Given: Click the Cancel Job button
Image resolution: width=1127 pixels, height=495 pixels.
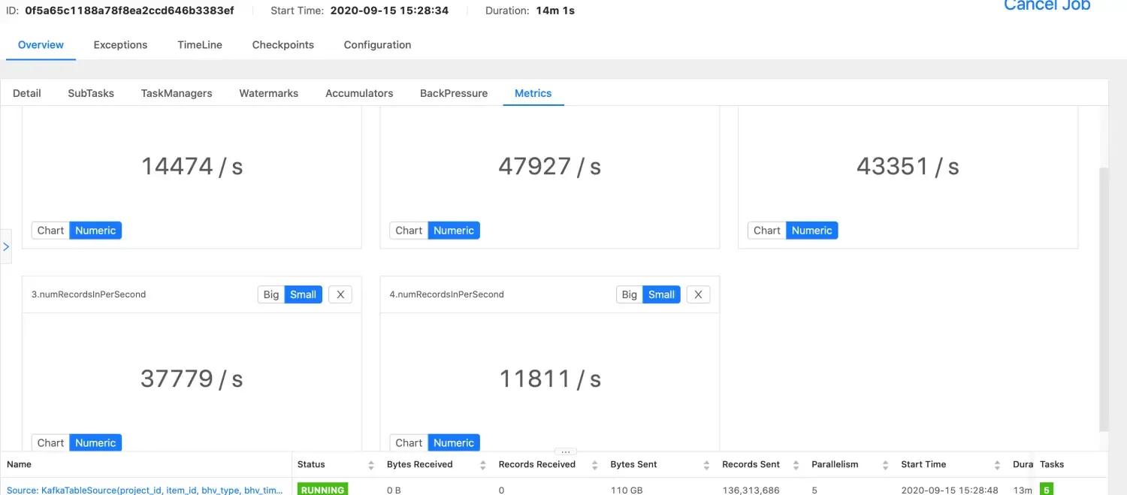Looking at the screenshot, I should point(1047,6).
